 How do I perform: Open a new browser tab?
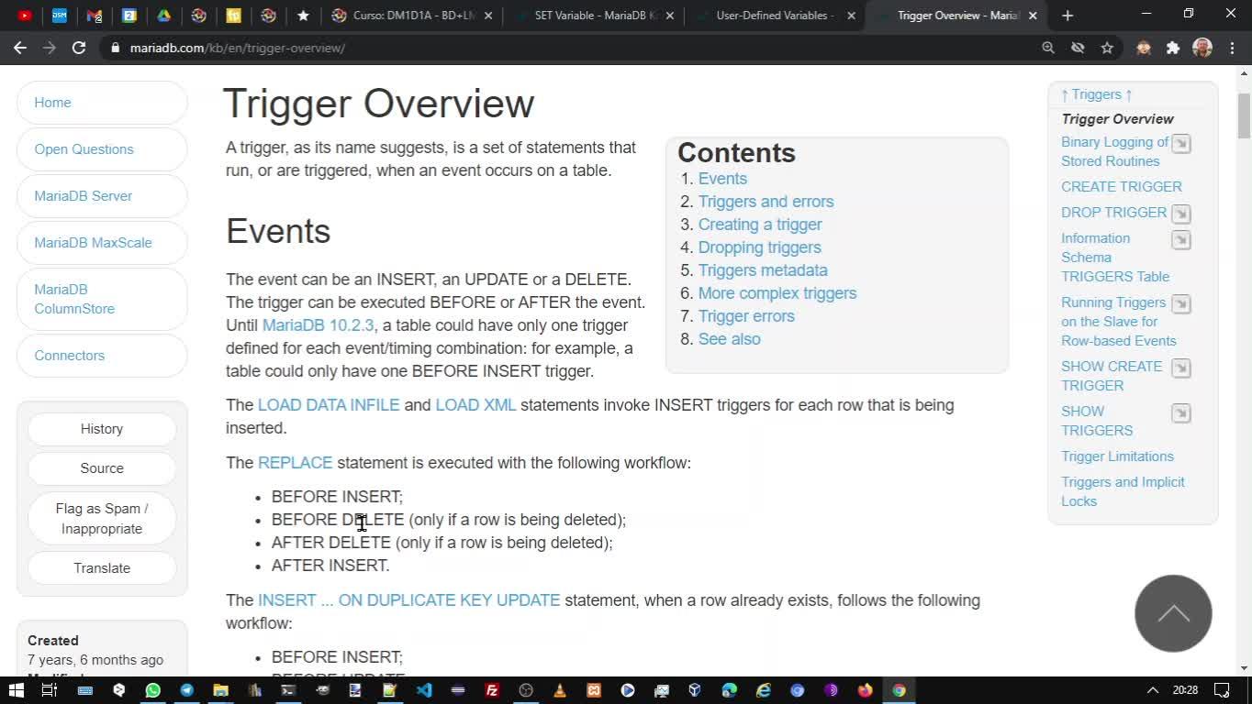1068,16
